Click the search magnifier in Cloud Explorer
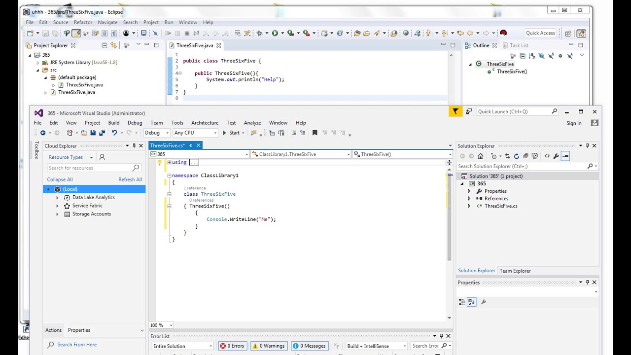 pyautogui.click(x=136, y=168)
